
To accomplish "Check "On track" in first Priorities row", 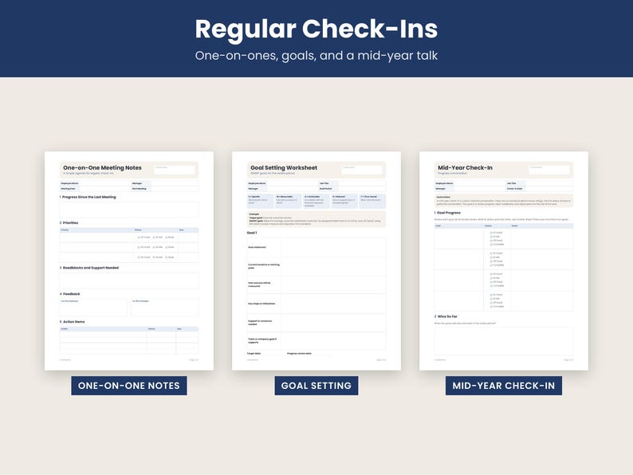I will pyautogui.click(x=139, y=237).
